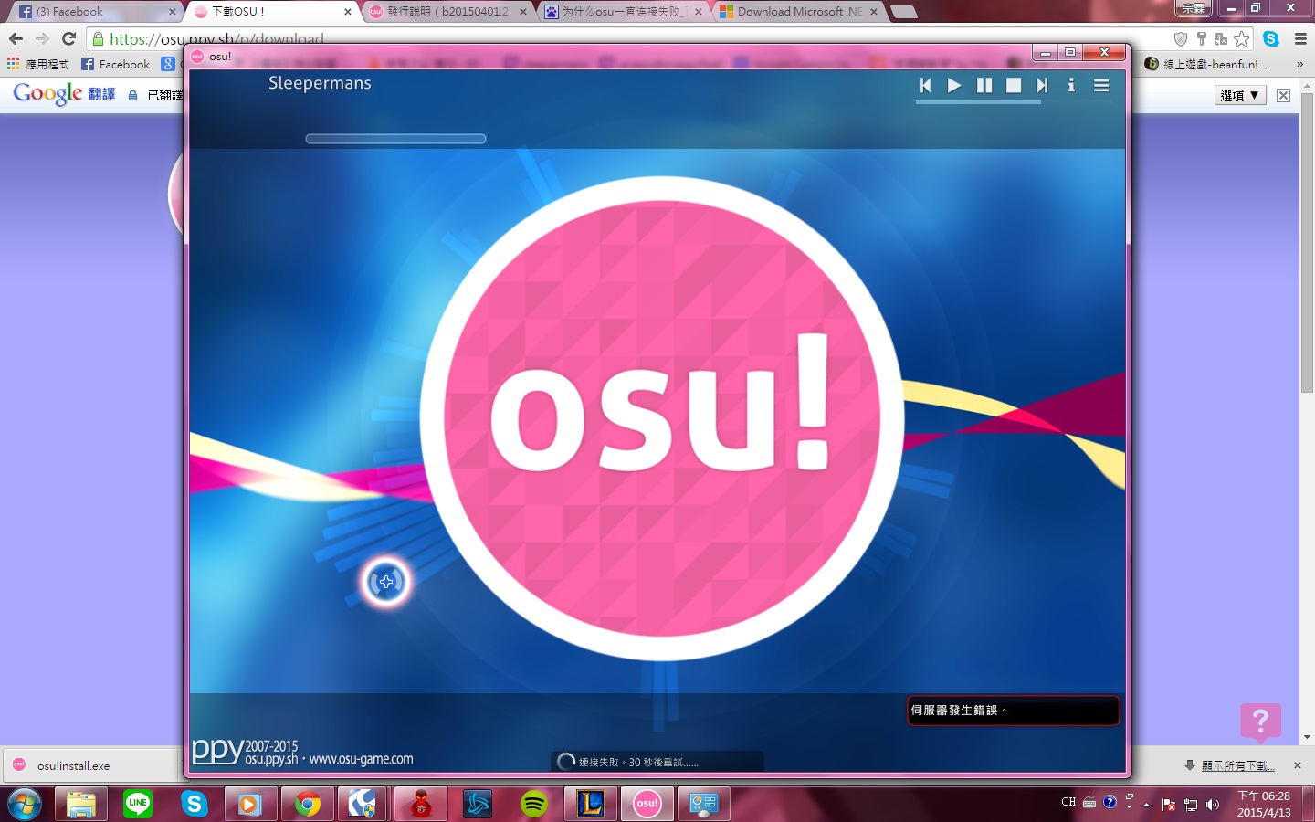Click the Chrome address bar URL
This screenshot has height=822, width=1315.
tap(216, 39)
